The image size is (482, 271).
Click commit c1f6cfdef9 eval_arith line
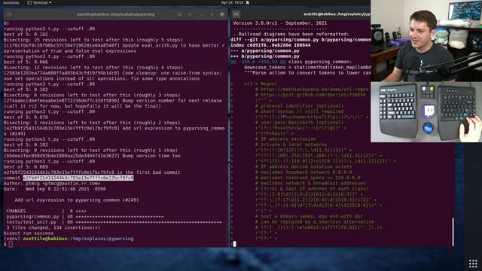tap(114, 48)
